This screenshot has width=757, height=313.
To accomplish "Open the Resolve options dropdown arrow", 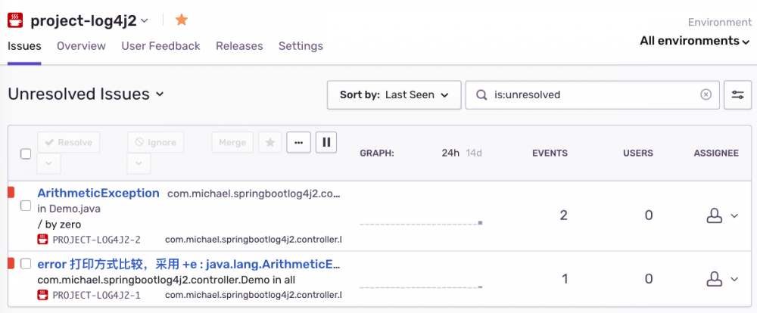I will (x=48, y=163).
